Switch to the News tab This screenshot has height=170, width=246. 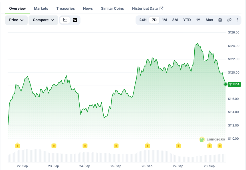(x=88, y=9)
